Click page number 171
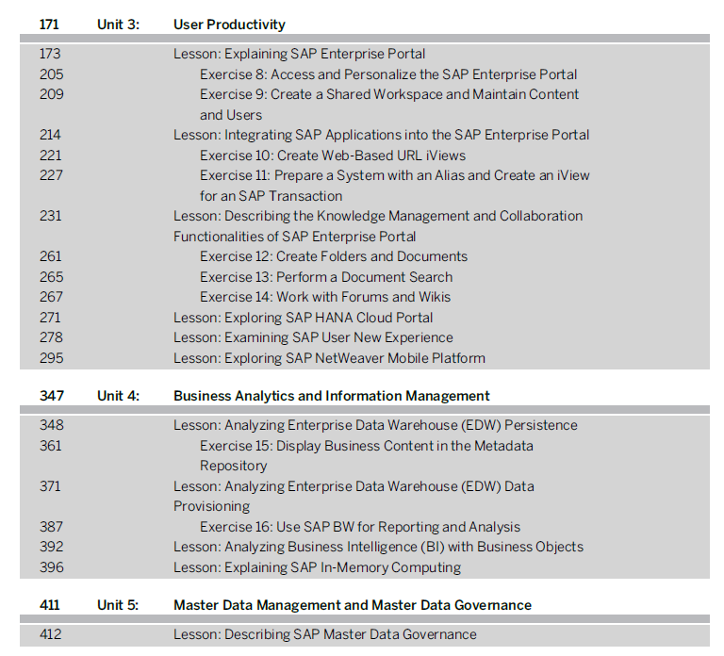 point(49,25)
